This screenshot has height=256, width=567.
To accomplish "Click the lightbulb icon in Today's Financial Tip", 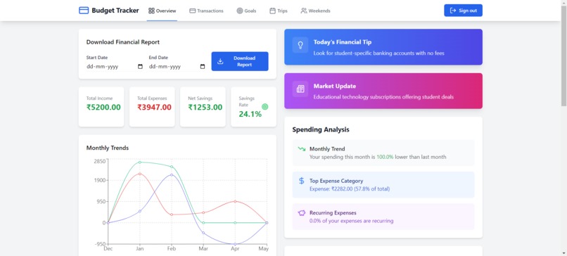I will click(x=300, y=45).
